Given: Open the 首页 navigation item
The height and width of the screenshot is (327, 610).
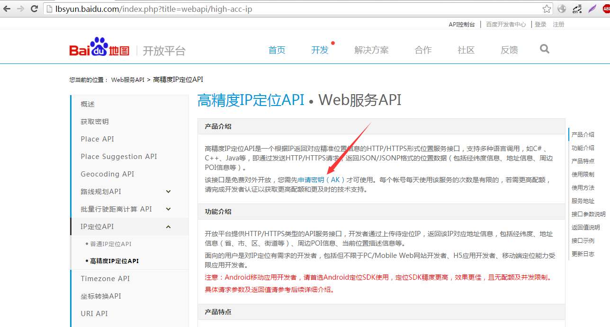Looking at the screenshot, I should click(277, 50).
